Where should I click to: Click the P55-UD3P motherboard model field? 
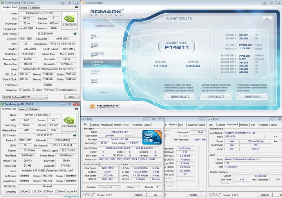coord(244,137)
